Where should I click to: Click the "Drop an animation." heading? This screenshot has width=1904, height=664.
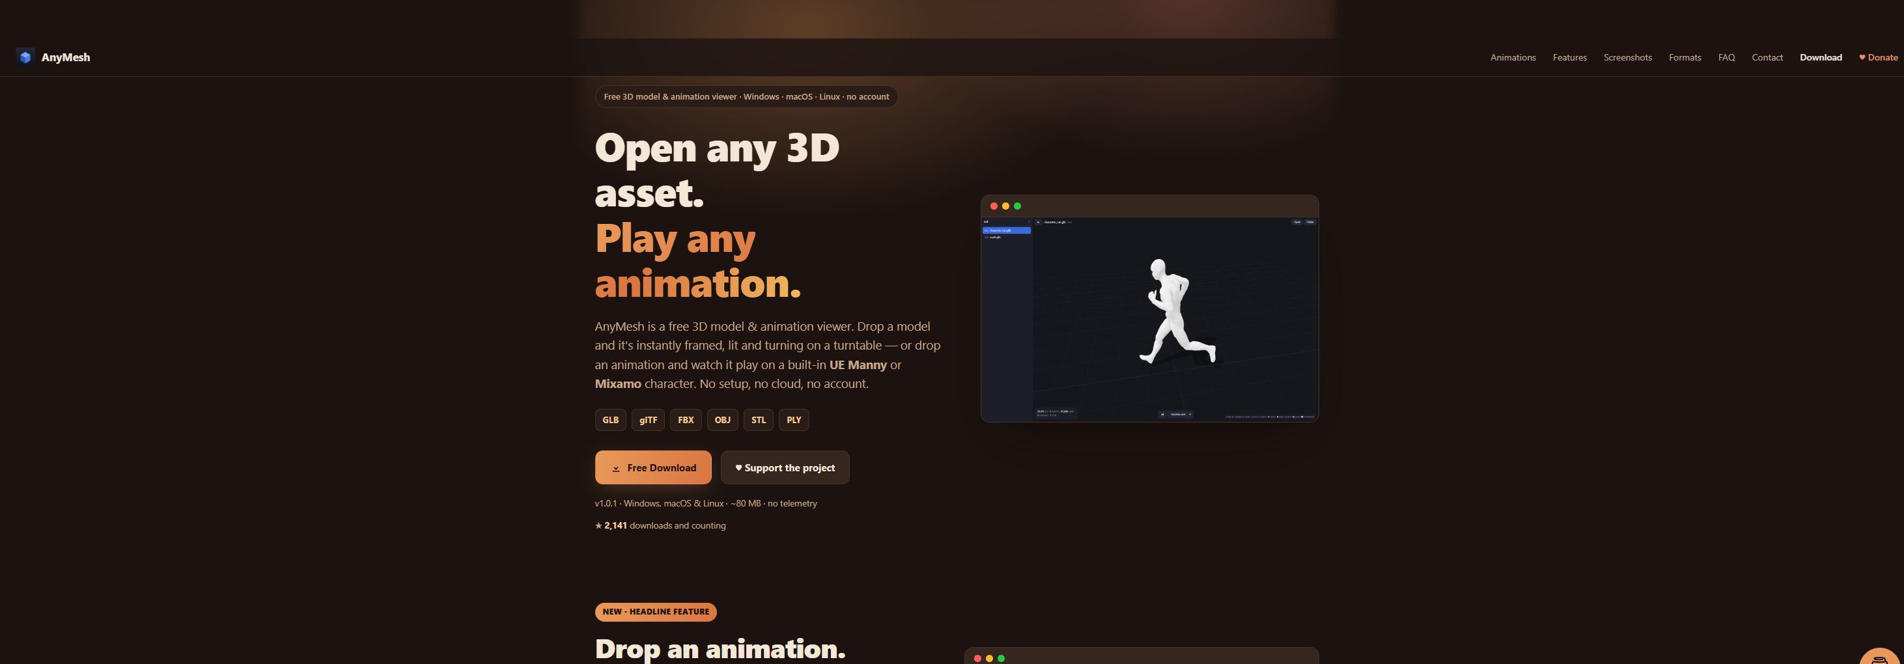pyautogui.click(x=720, y=648)
